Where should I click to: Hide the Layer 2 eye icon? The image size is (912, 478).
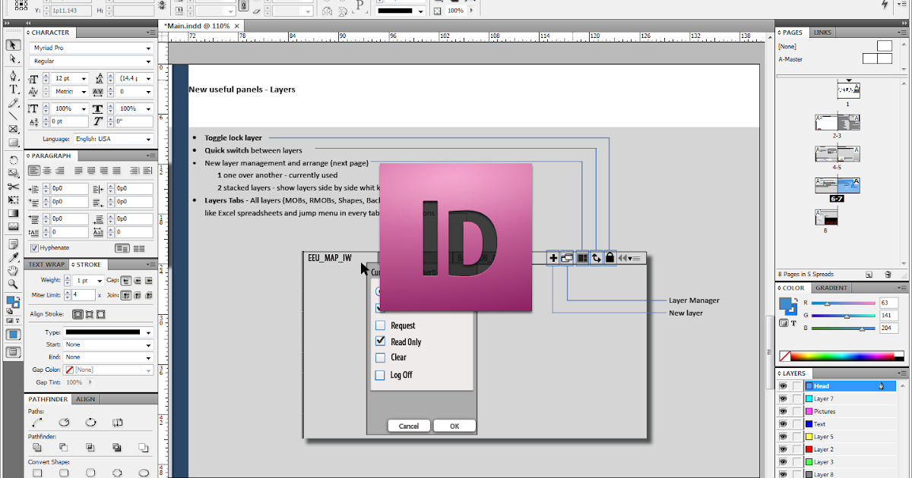[x=783, y=449]
